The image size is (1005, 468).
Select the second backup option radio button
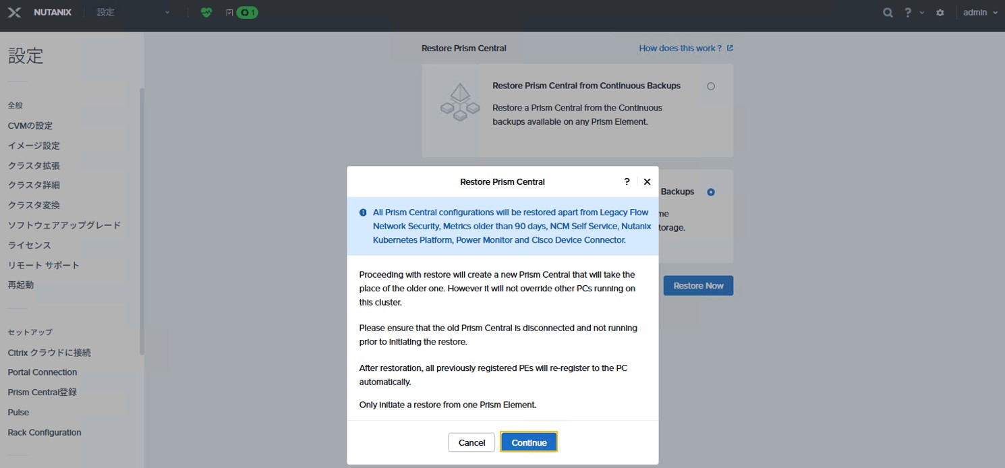pyautogui.click(x=711, y=192)
